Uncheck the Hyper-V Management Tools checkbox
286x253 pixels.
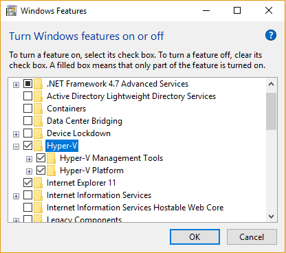click(41, 158)
